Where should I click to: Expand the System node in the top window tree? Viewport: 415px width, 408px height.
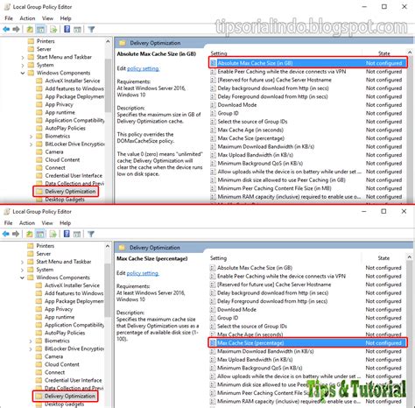click(x=23, y=65)
